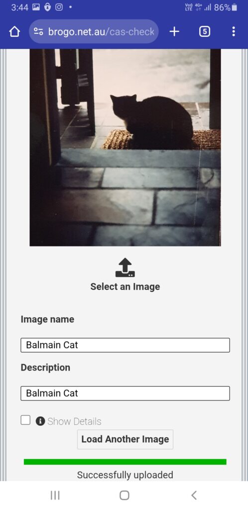Enable the Show Details checkbox

pyautogui.click(x=26, y=420)
